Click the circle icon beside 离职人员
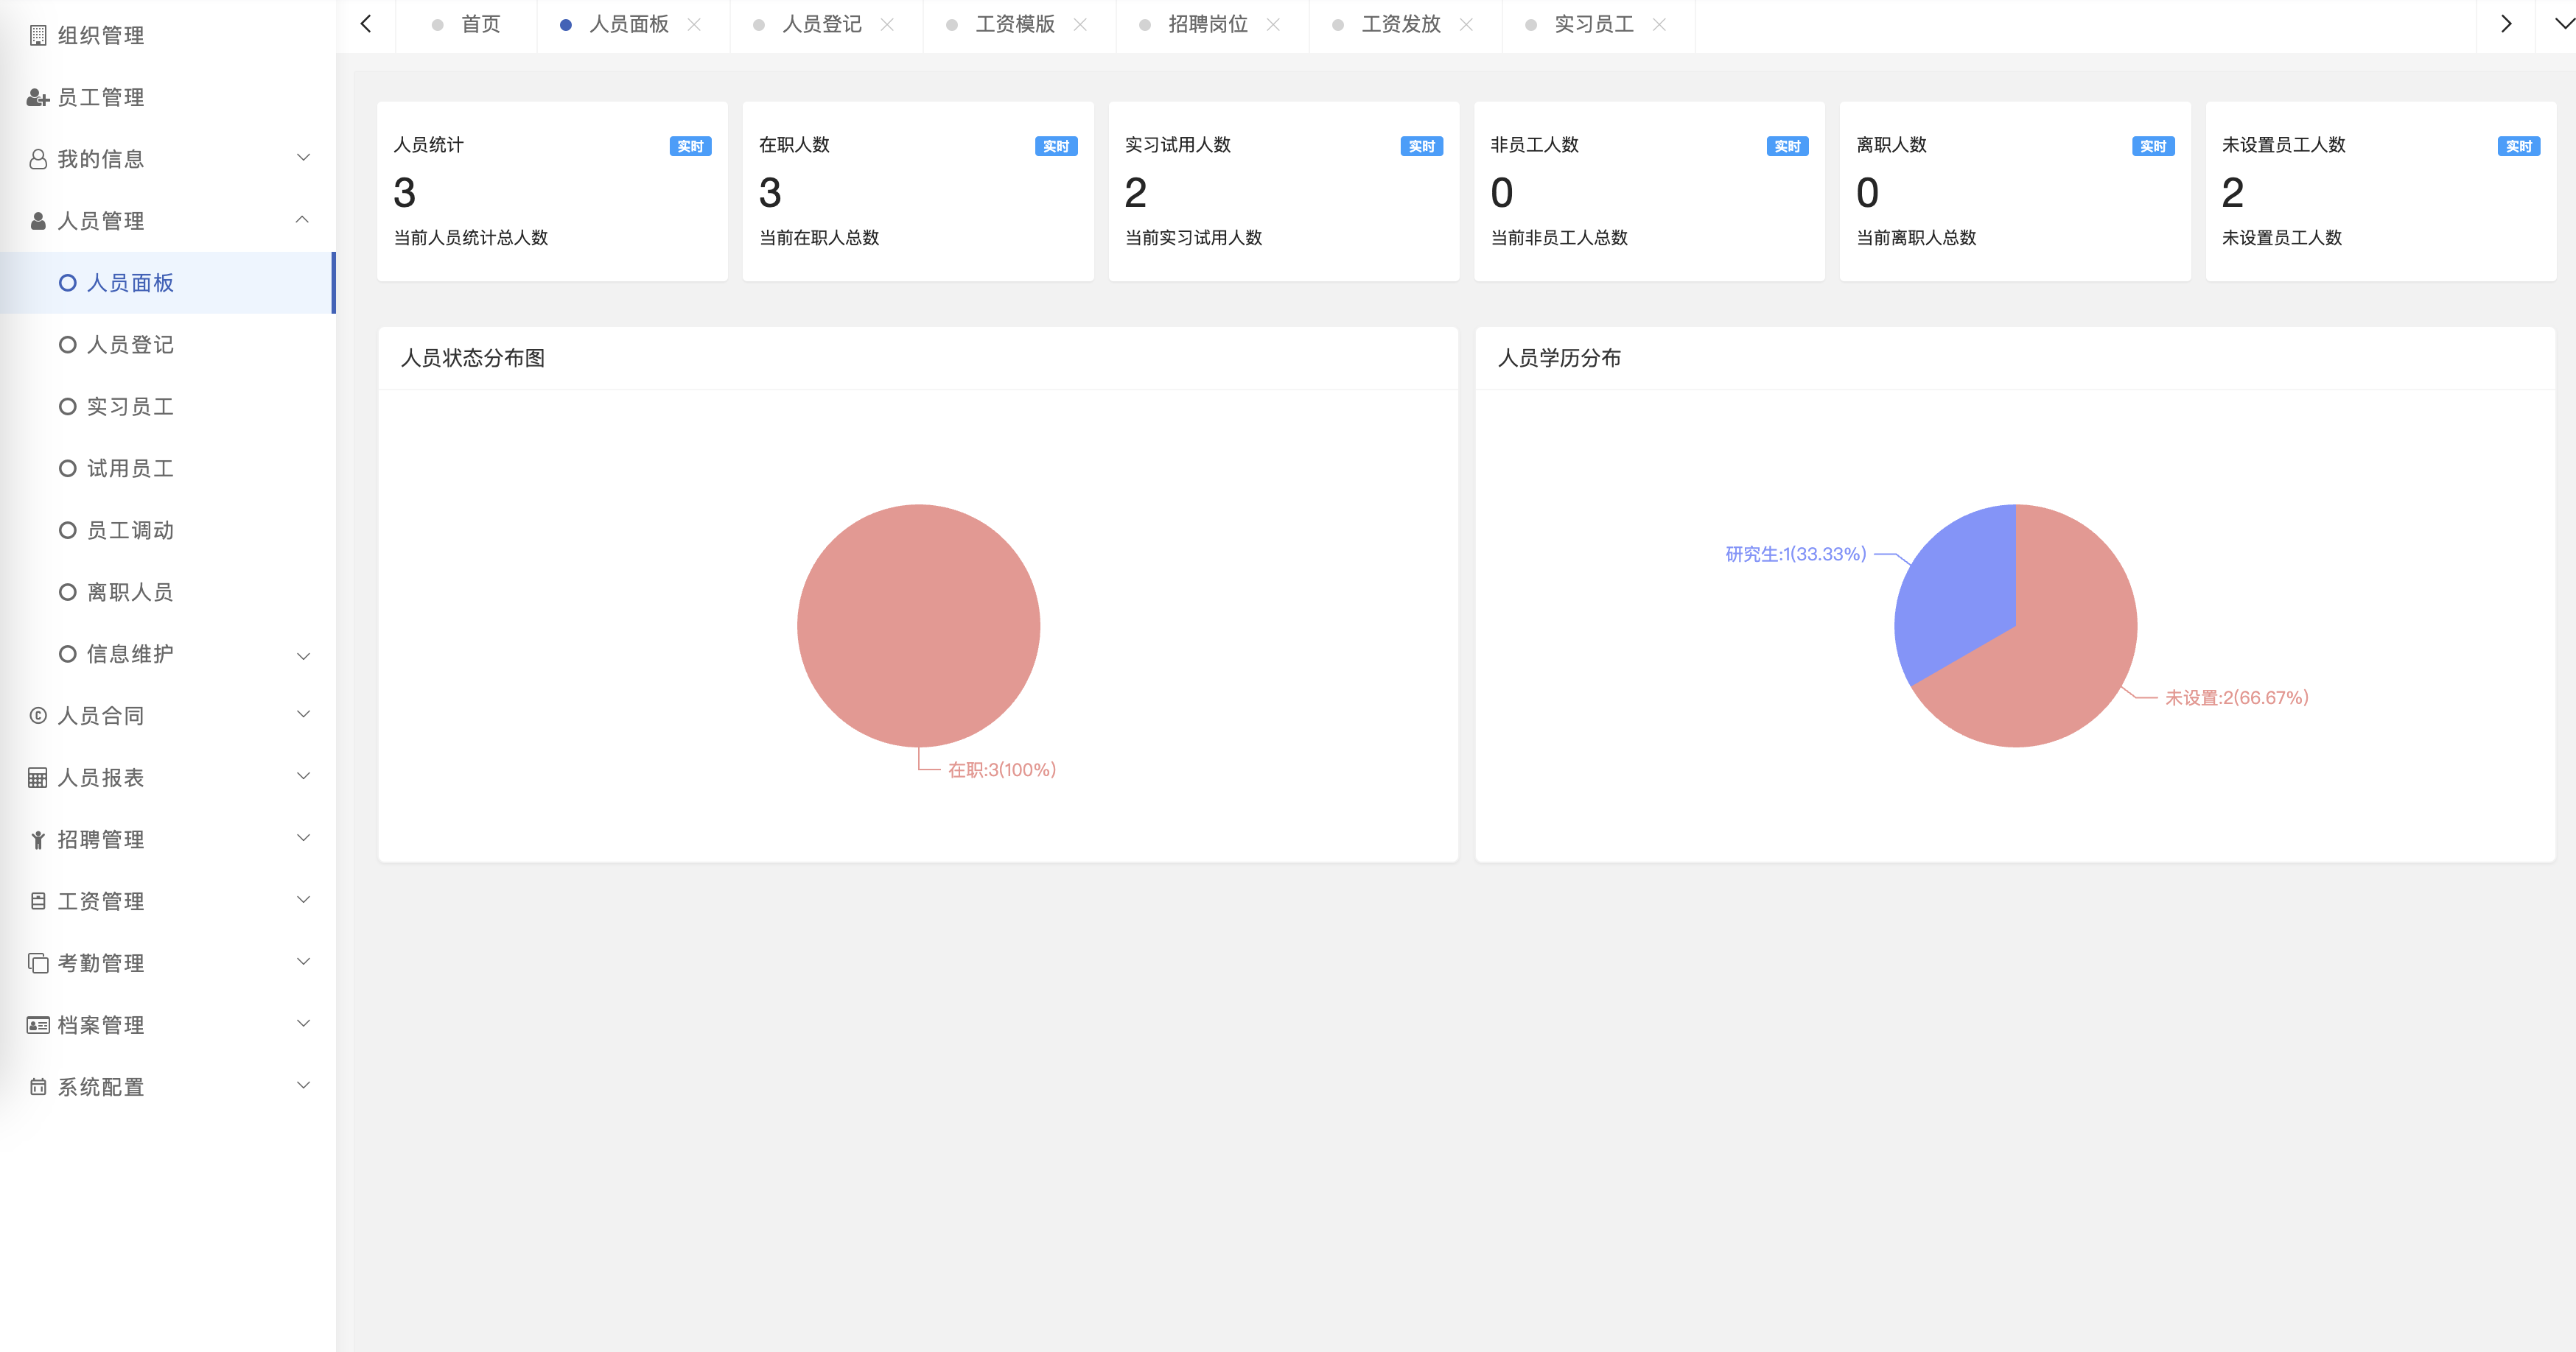The height and width of the screenshot is (1352, 2576). (68, 593)
